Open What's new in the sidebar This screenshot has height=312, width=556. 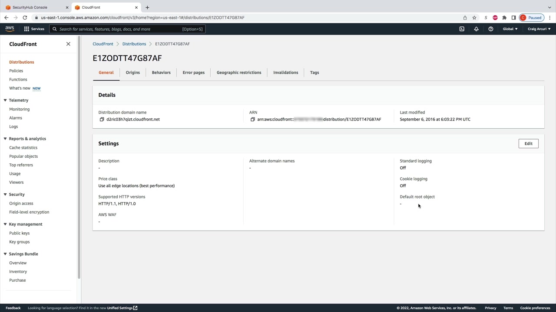pyautogui.click(x=20, y=88)
